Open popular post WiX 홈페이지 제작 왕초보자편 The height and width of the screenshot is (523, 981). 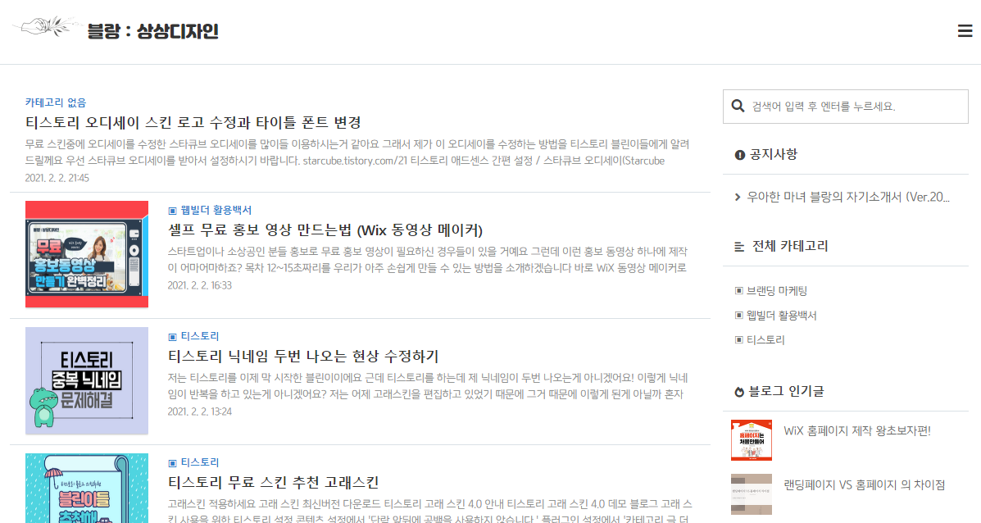(857, 431)
